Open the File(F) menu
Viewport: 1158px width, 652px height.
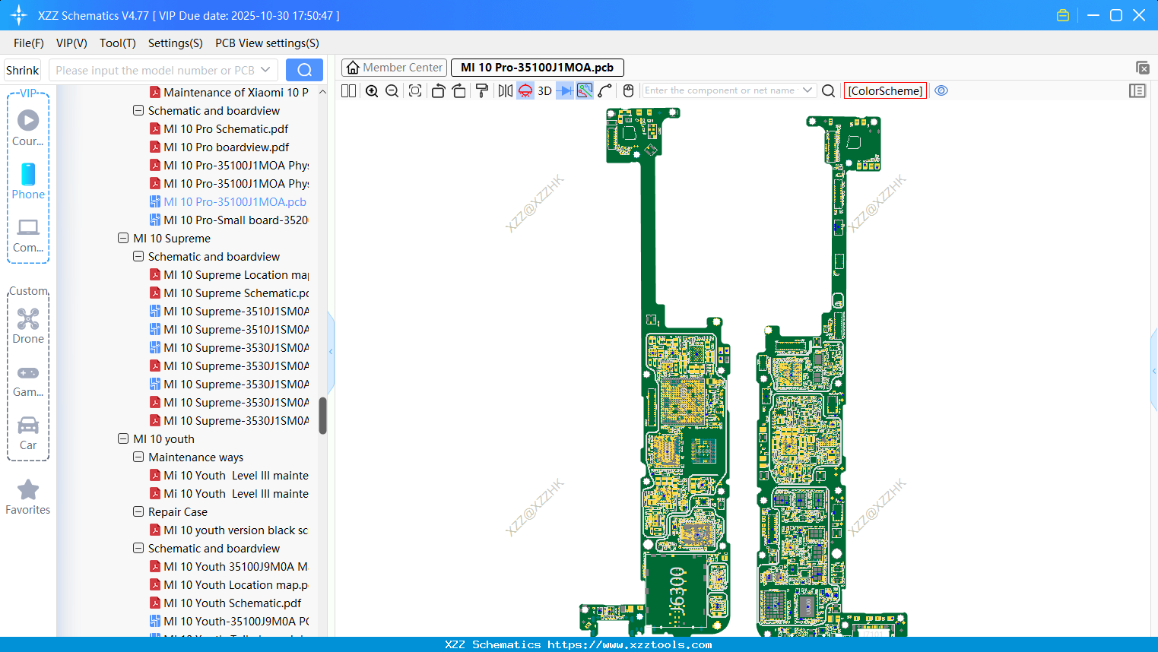tap(29, 43)
